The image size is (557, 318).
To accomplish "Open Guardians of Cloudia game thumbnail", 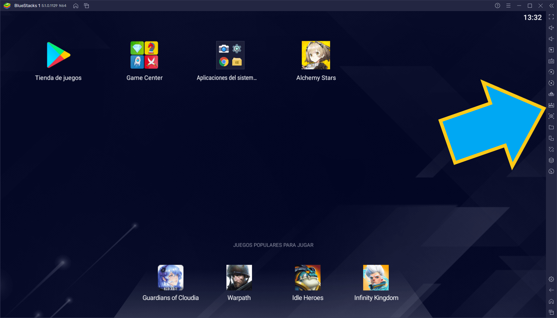I will click(171, 277).
